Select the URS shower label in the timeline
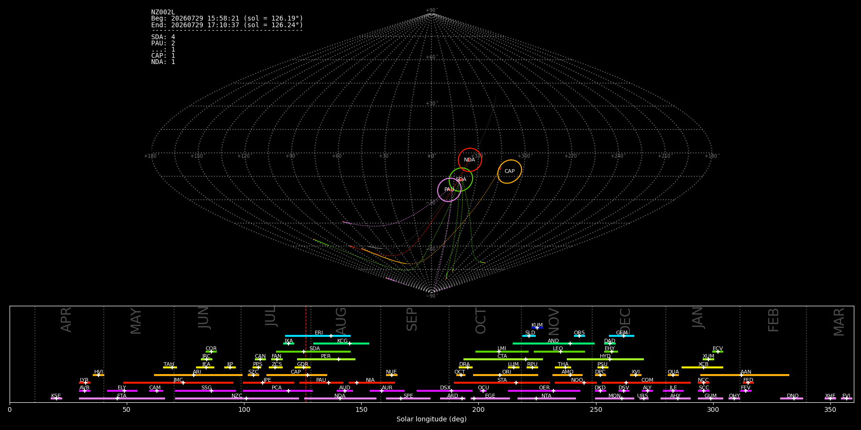 coord(642,396)
